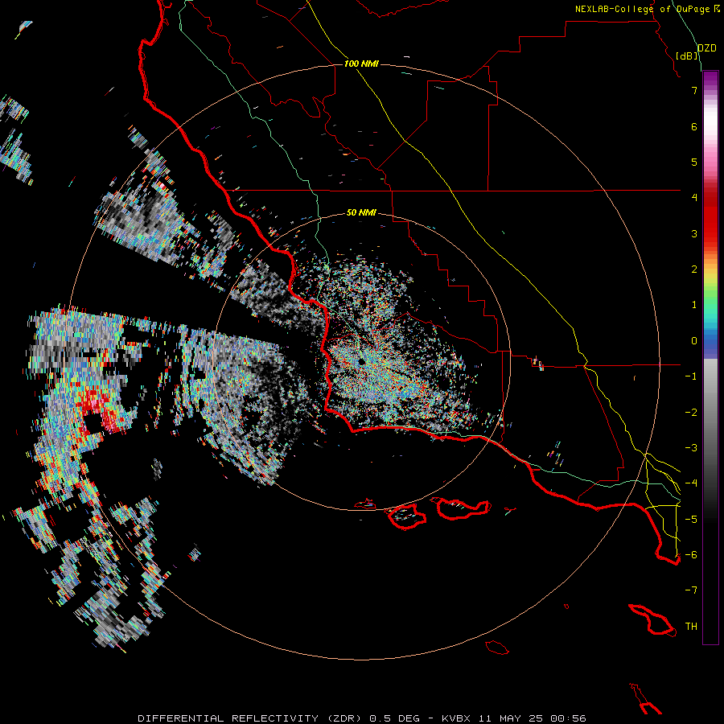Image resolution: width=724 pixels, height=724 pixels.
Task: Click the 0.5 DEG elevation text
Action: [395, 718]
